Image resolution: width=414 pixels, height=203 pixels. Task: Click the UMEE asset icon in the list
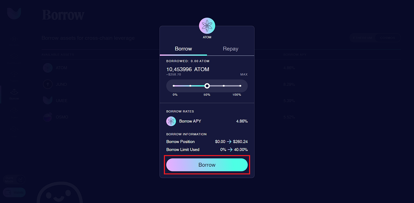(x=48, y=101)
